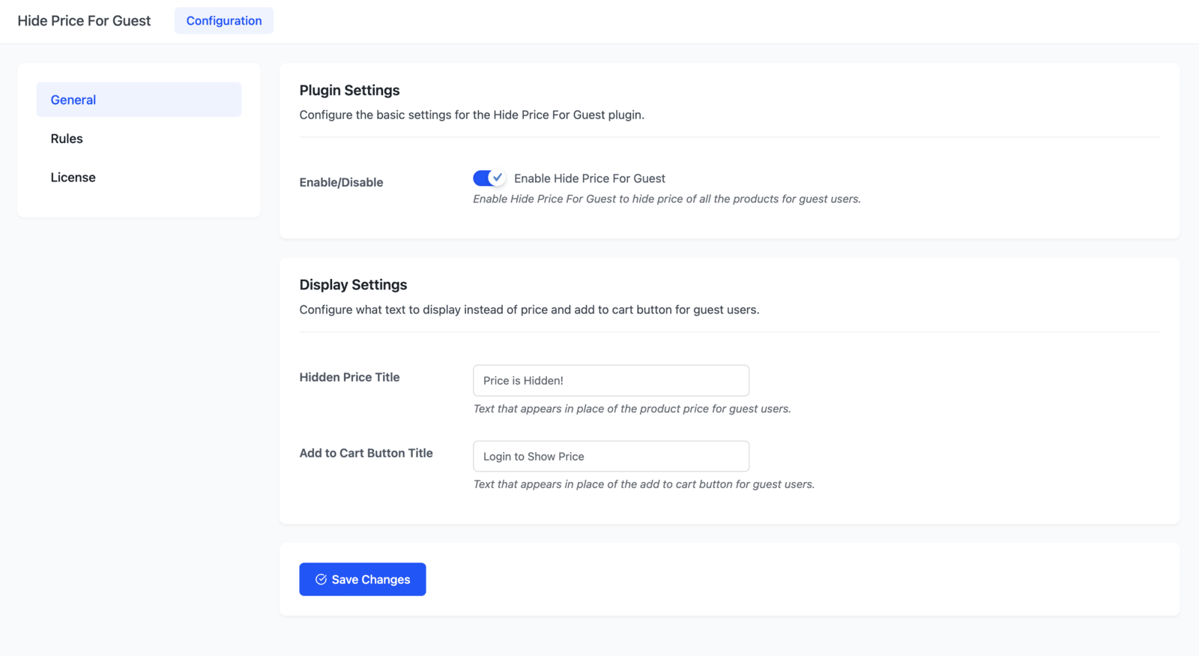The image size is (1199, 656).
Task: Click the Hide Price For Guest page title
Action: [83, 20]
